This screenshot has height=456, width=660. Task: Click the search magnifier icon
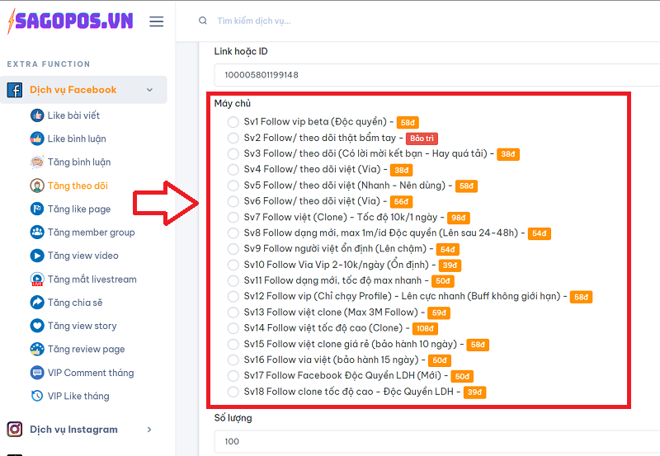tap(203, 21)
